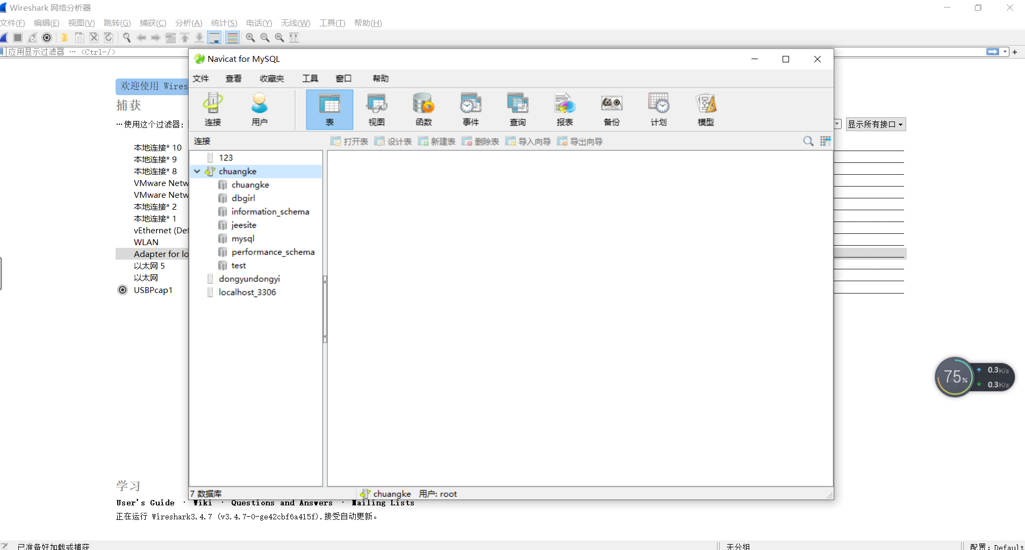
Task: Select the test database
Action: click(239, 265)
